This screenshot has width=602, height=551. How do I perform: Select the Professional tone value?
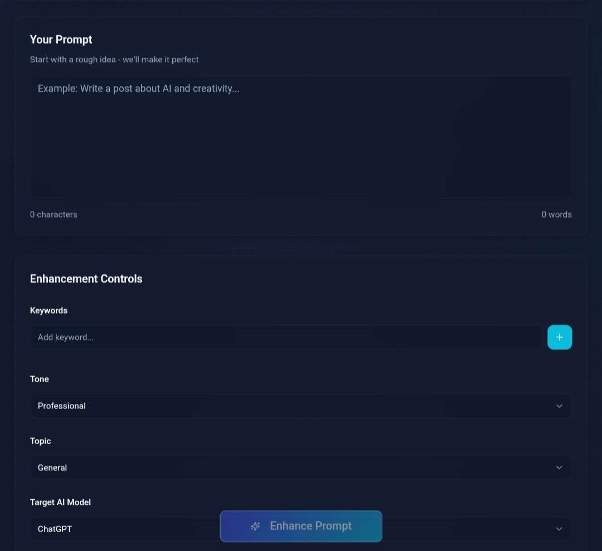(61, 406)
